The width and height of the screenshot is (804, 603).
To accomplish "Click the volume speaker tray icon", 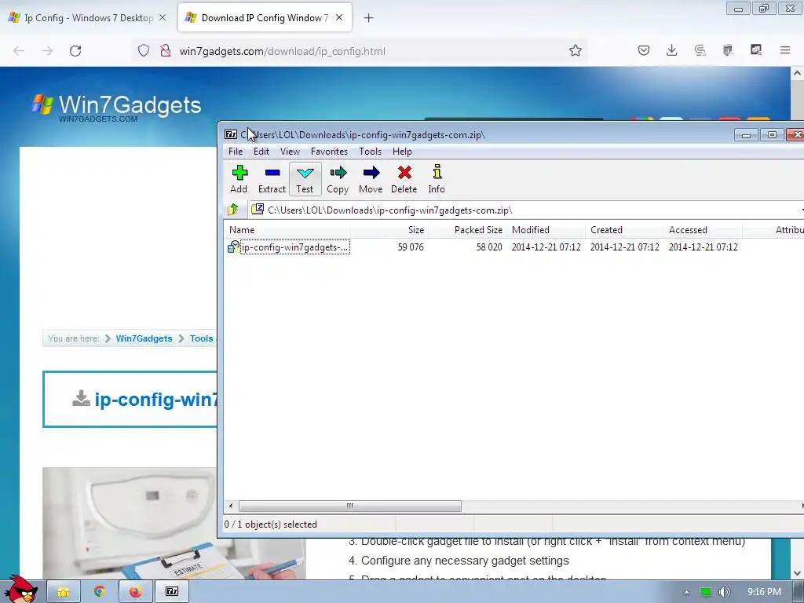I will pyautogui.click(x=725, y=592).
